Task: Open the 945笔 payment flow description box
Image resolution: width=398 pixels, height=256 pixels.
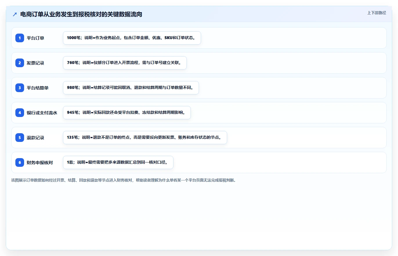Action: (127, 113)
